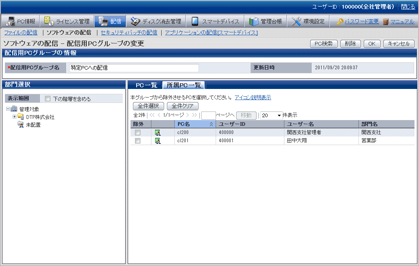
Task: Open the PC情報 menu tab
Action: click(20, 21)
